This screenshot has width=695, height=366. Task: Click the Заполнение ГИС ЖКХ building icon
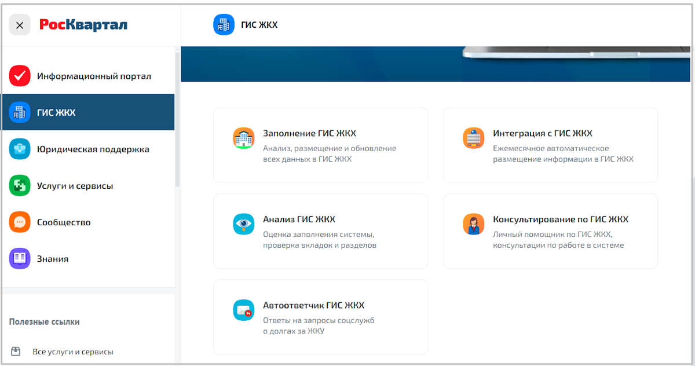244,138
